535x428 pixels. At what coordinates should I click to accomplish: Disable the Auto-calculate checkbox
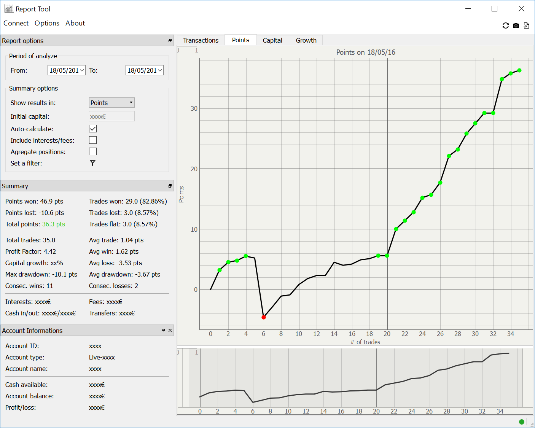[93, 129]
